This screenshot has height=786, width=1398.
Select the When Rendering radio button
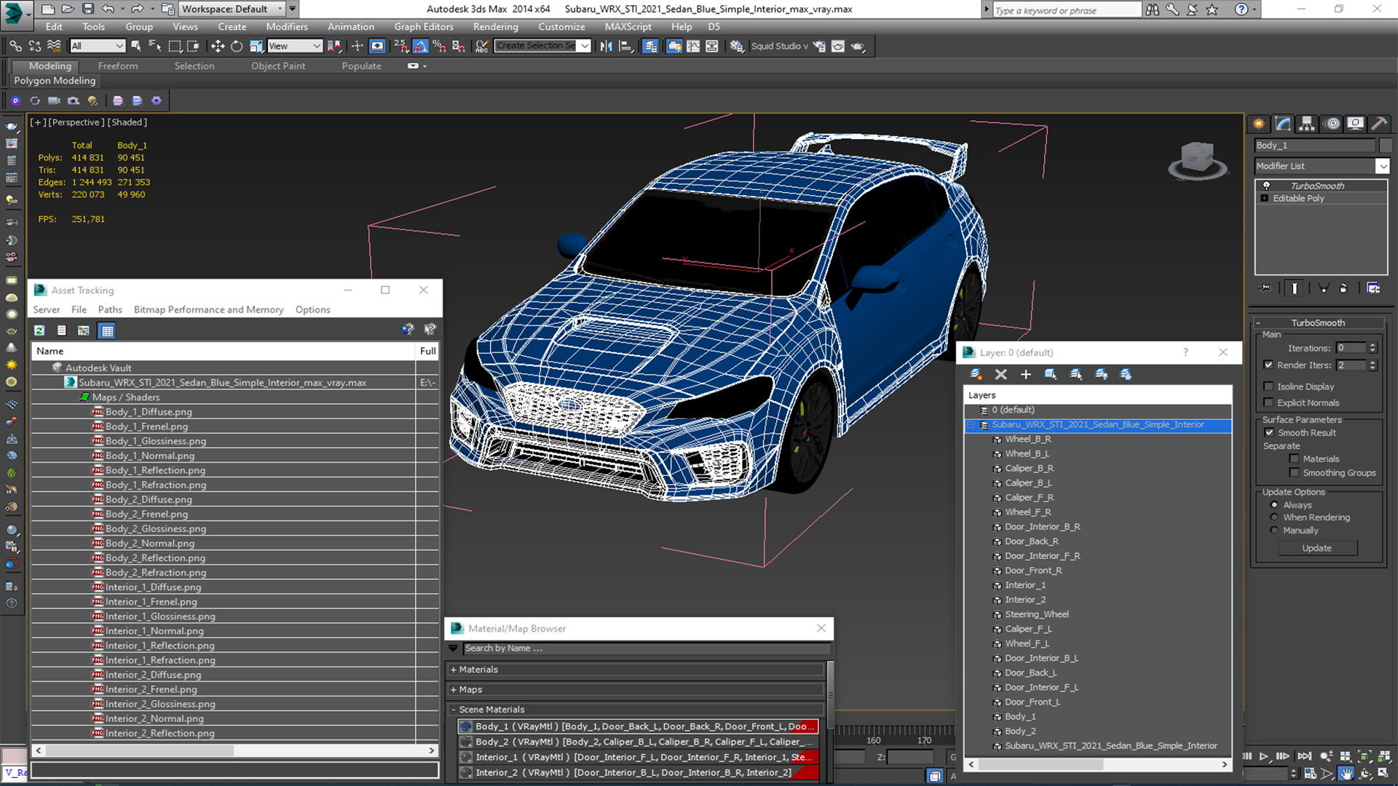pos(1274,517)
